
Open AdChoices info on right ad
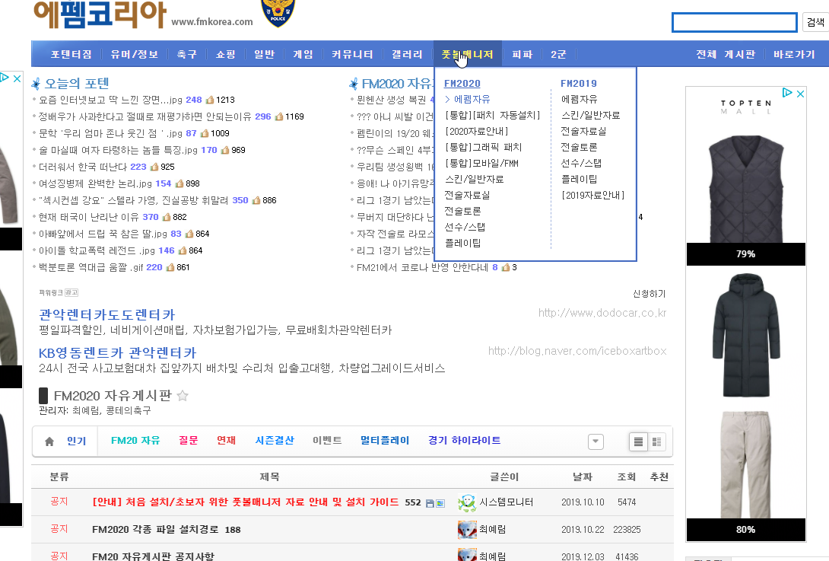click(787, 93)
